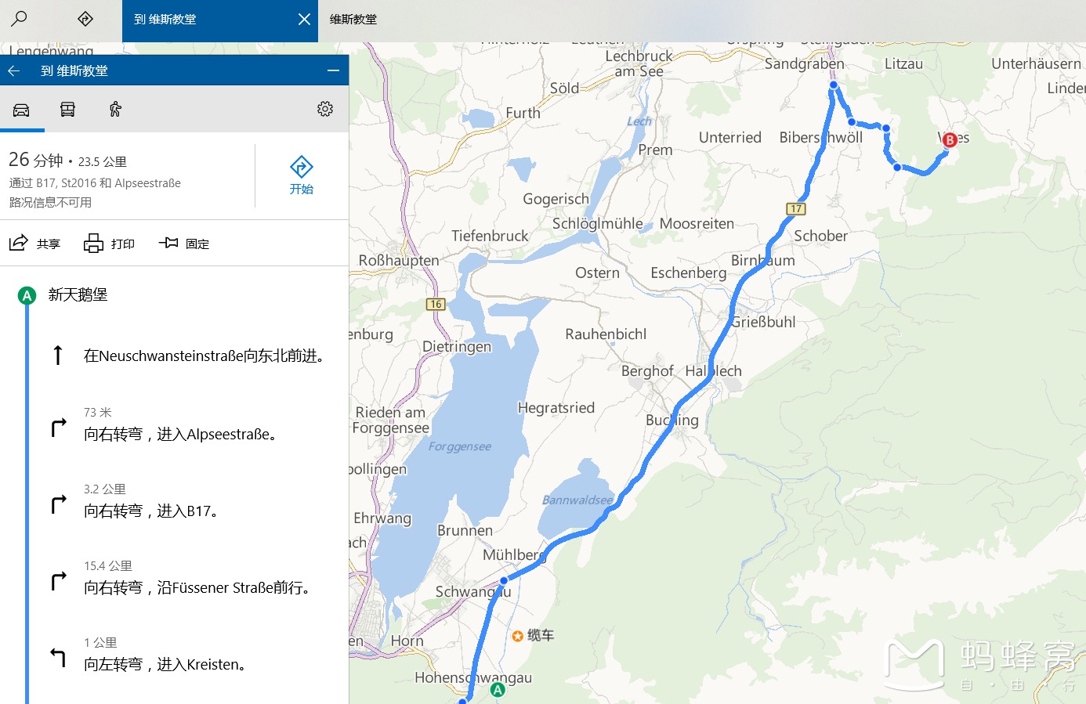Click the green A start marker on map
Viewport: 1086px width, 704px height.
point(498,690)
